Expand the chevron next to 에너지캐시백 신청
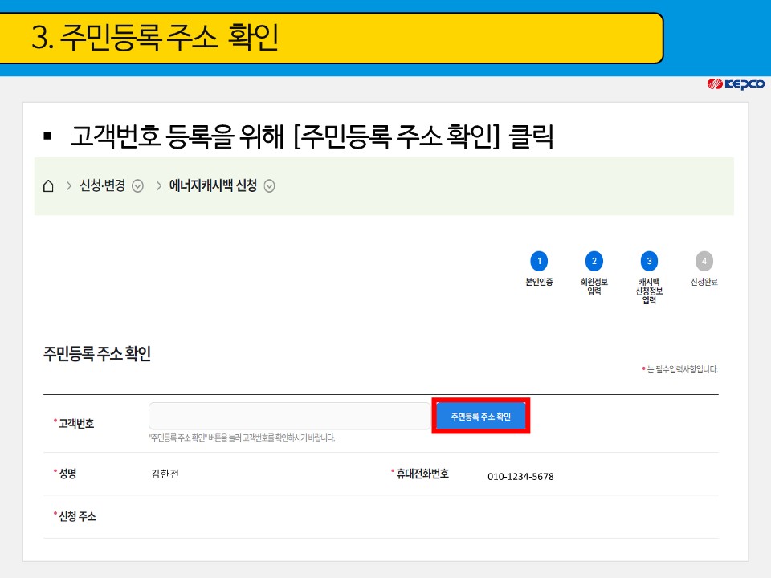The height and width of the screenshot is (578, 771). [270, 185]
